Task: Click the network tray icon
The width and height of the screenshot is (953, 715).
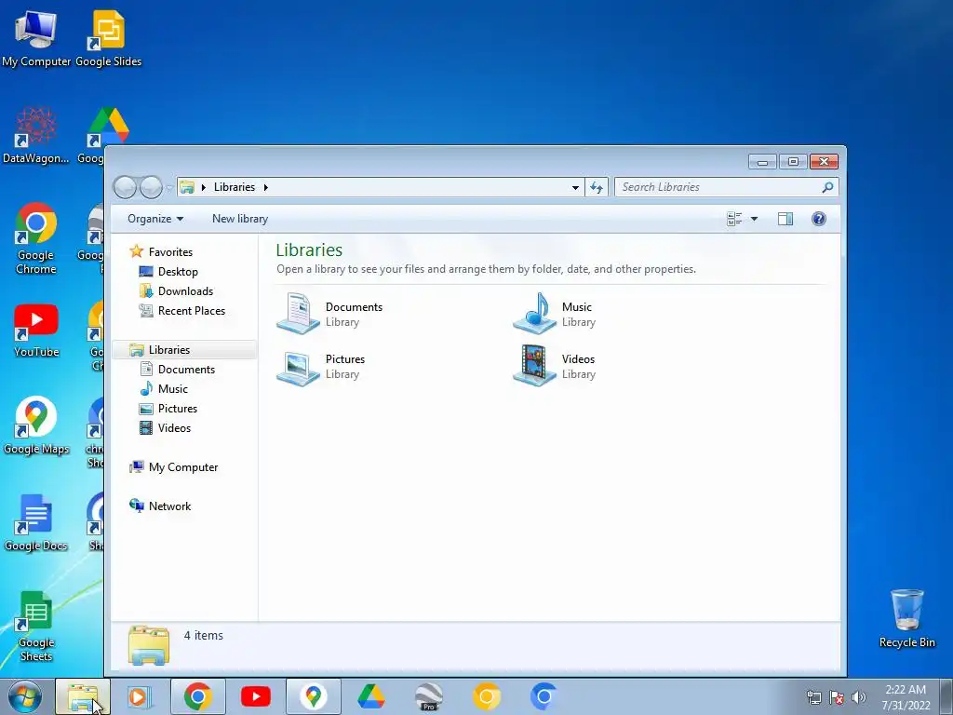Action: point(813,697)
